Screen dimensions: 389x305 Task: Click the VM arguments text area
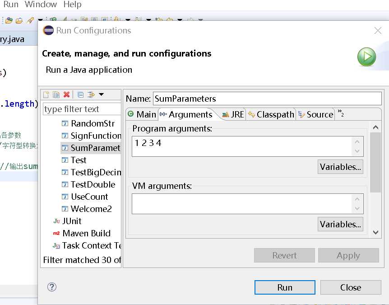[x=248, y=204]
